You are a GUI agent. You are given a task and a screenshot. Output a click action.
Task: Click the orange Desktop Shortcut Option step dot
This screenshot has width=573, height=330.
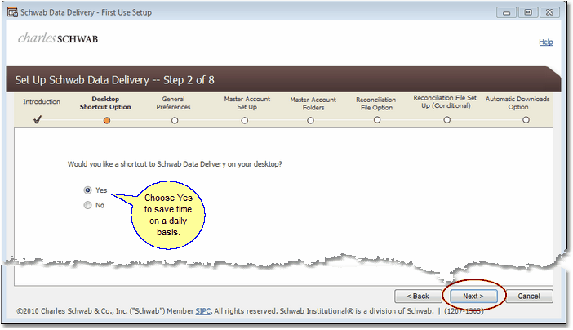pyautogui.click(x=107, y=120)
